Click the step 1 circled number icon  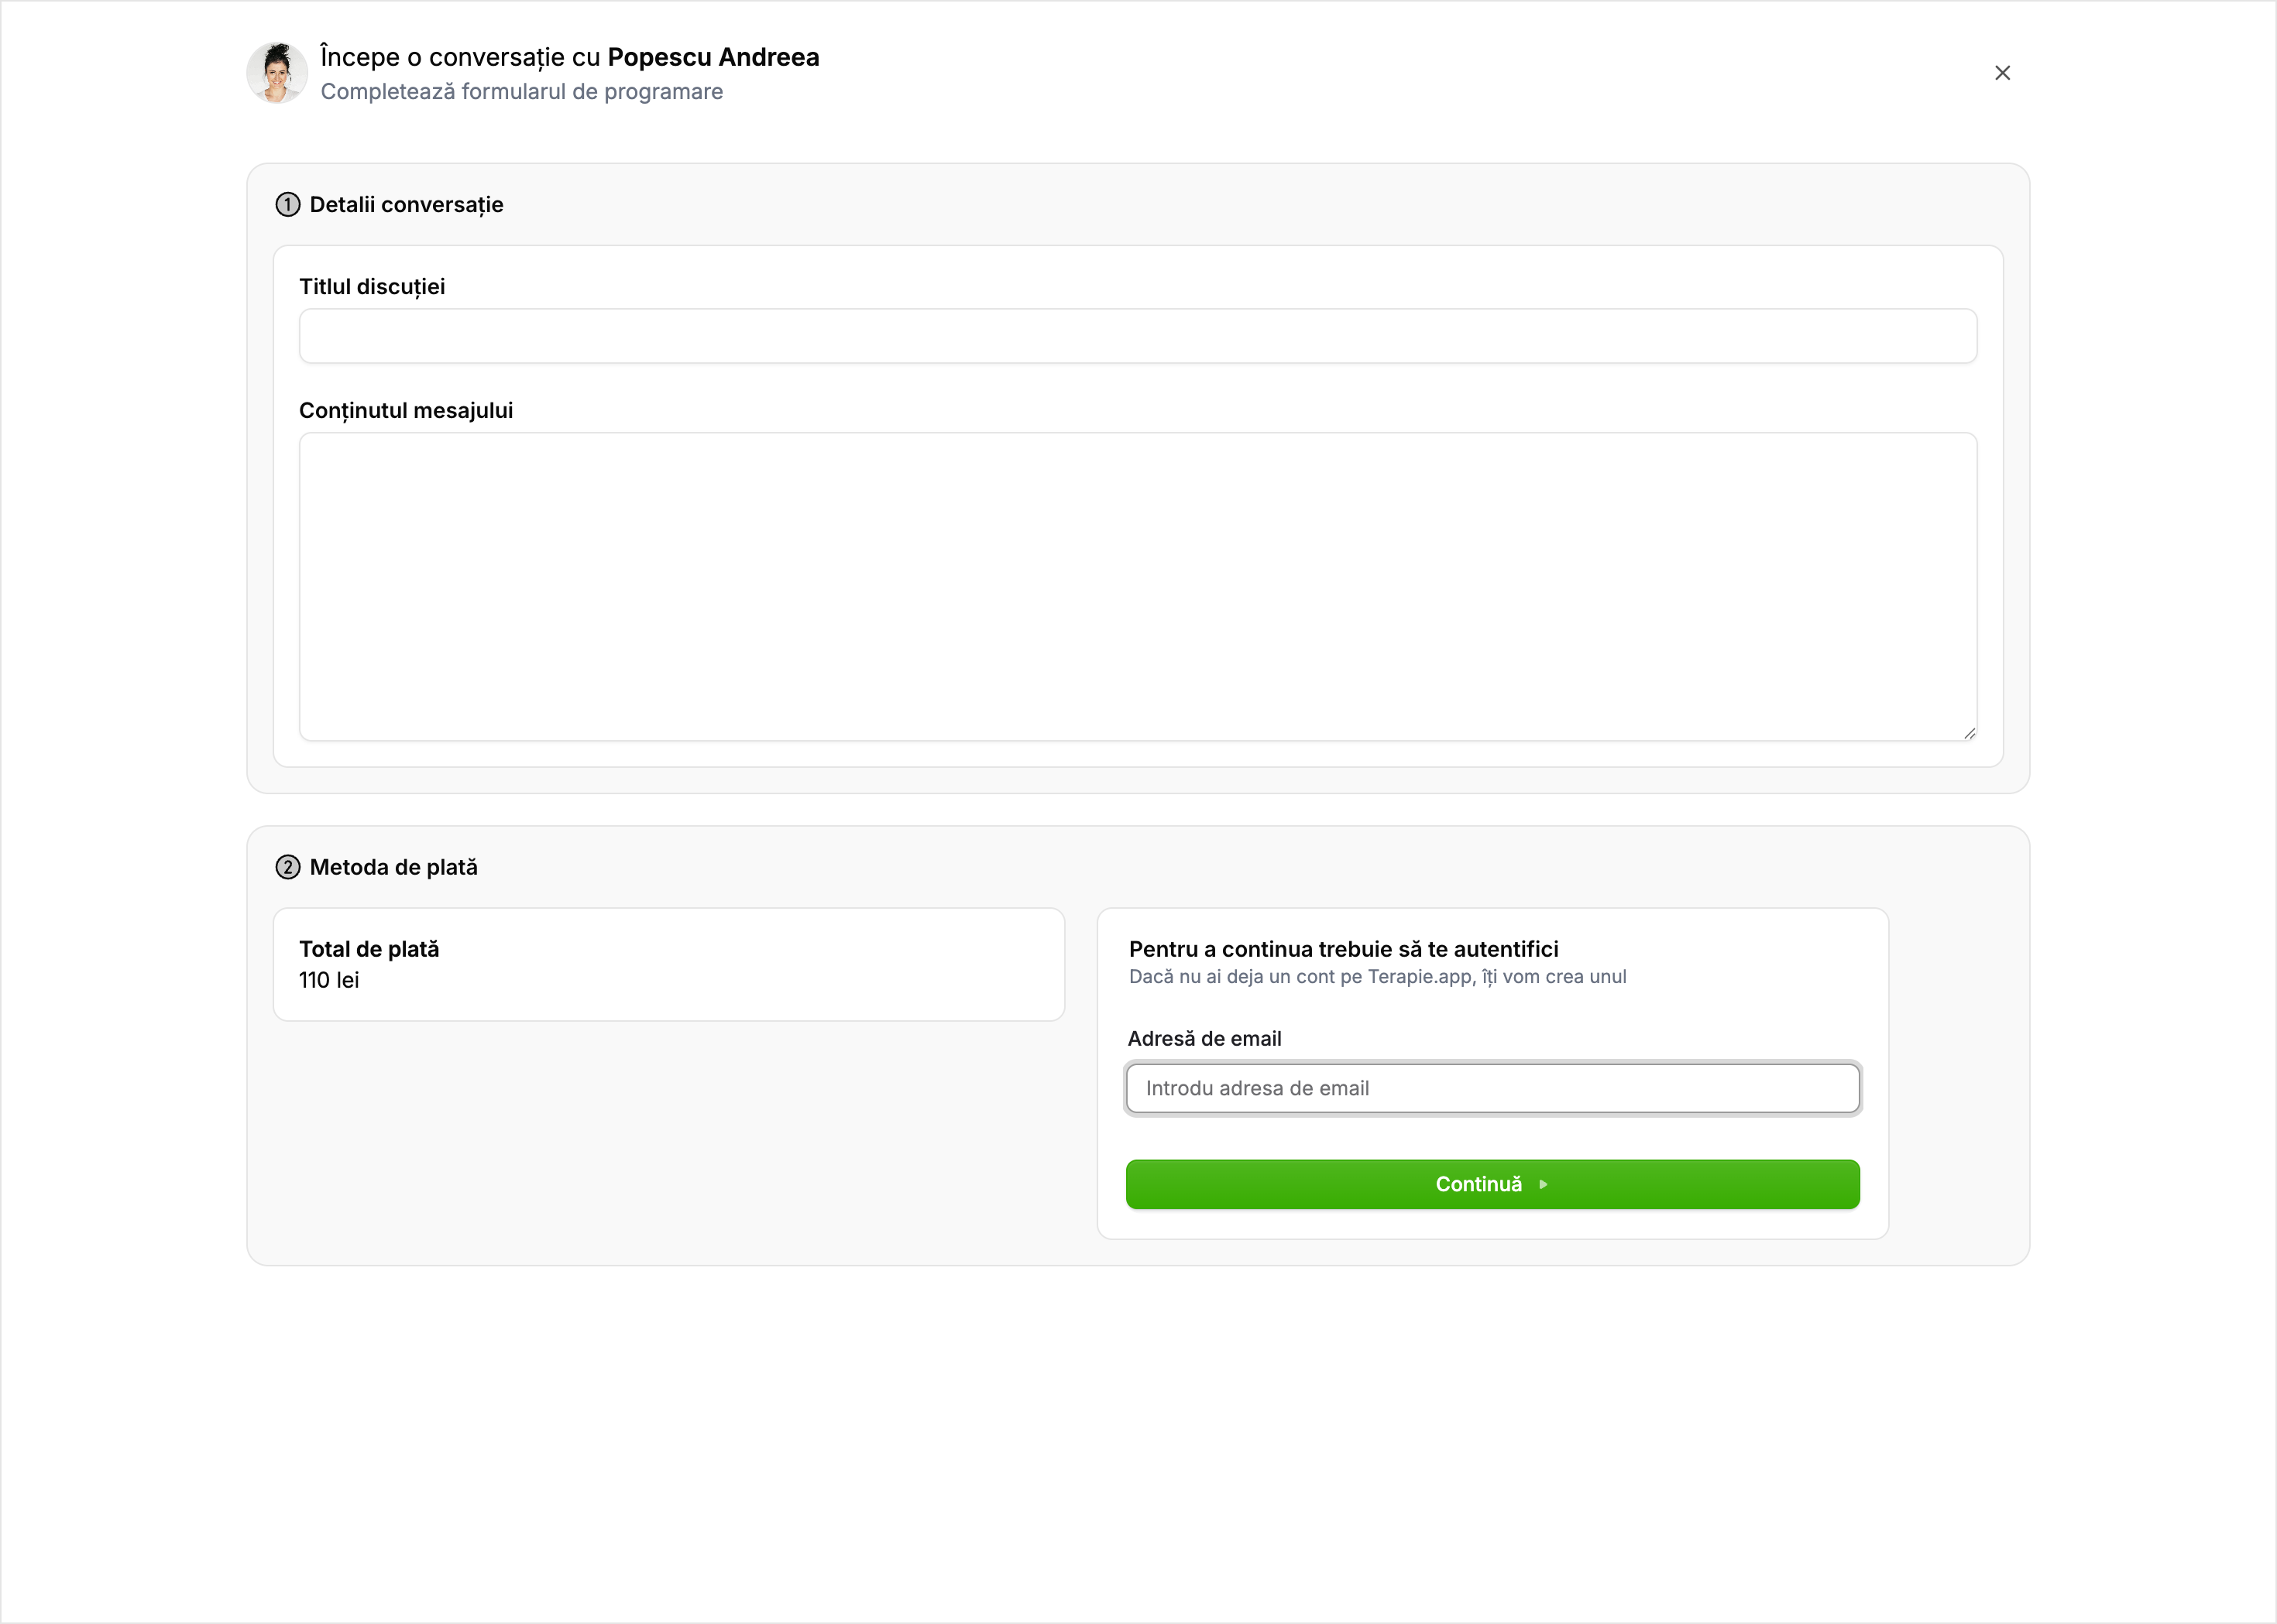click(x=287, y=205)
